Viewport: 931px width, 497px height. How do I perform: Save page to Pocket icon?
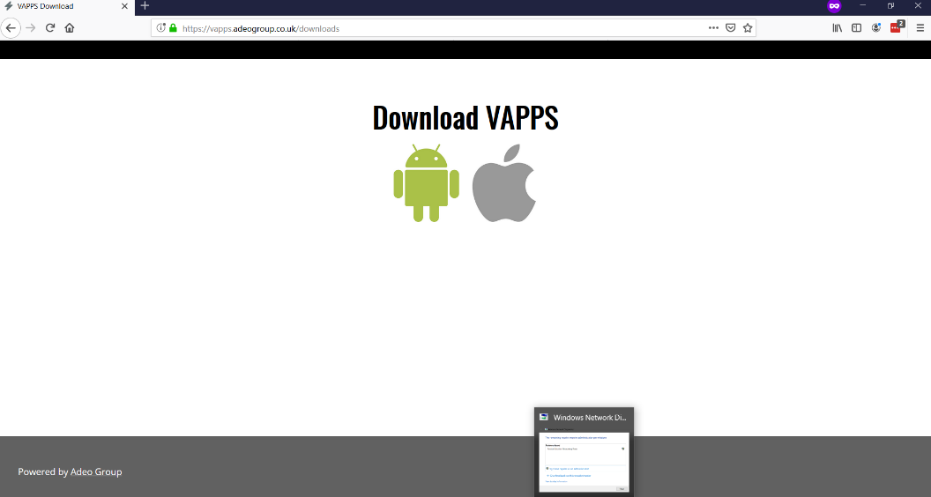[731, 28]
